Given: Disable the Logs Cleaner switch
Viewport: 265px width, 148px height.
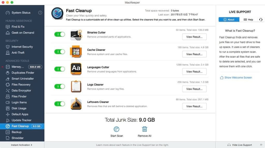Looking at the screenshot, I should coord(60,86).
